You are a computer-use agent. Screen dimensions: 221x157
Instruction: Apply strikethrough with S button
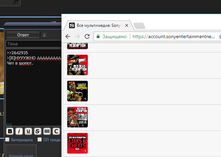(x=38, y=131)
